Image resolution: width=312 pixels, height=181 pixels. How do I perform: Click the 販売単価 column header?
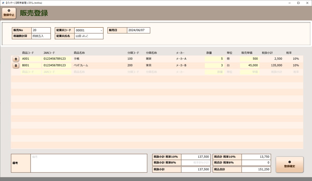pos(247,53)
